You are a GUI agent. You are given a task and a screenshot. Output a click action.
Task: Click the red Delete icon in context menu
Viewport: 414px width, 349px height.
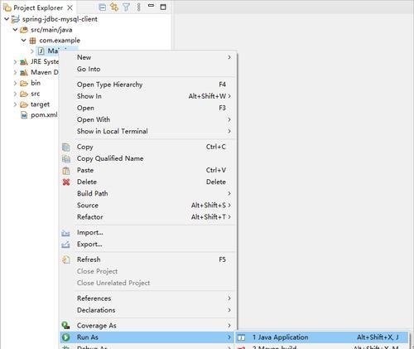[x=66, y=182]
